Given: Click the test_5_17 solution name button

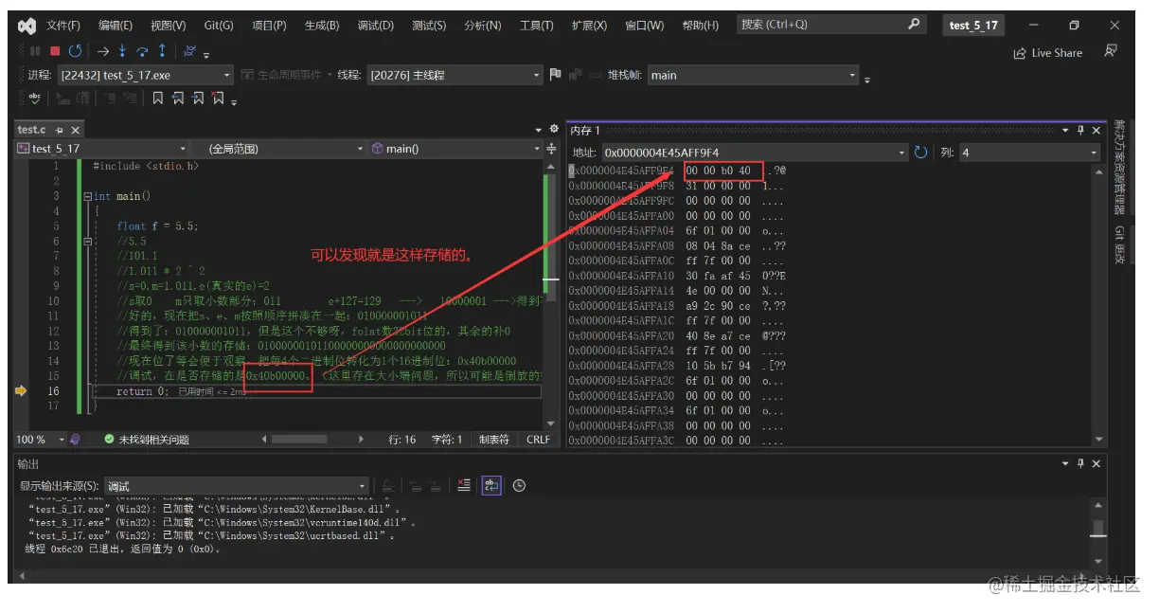Looking at the screenshot, I should tap(973, 26).
